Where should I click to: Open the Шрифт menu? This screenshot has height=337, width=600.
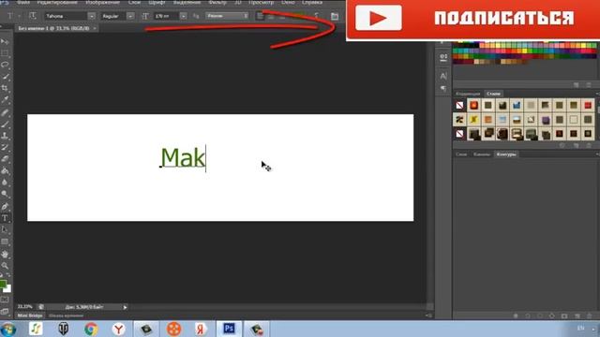click(157, 2)
